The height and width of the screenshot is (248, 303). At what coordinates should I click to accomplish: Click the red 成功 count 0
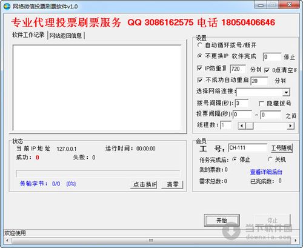tap(38, 157)
